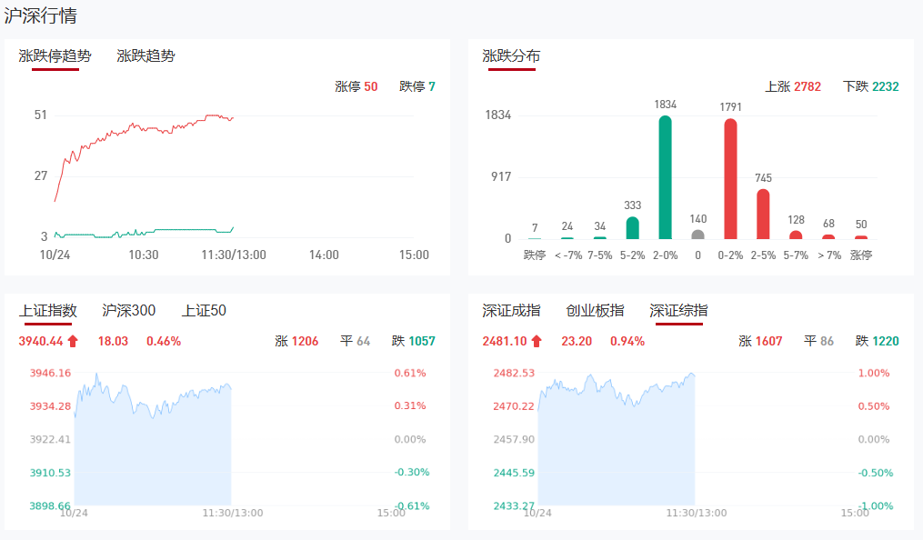Select the 上证指数 tab
Image resolution: width=923 pixels, height=540 pixels.
pos(48,310)
